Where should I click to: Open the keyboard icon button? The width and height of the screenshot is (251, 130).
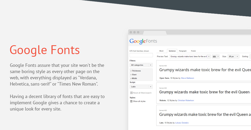tap(214, 56)
